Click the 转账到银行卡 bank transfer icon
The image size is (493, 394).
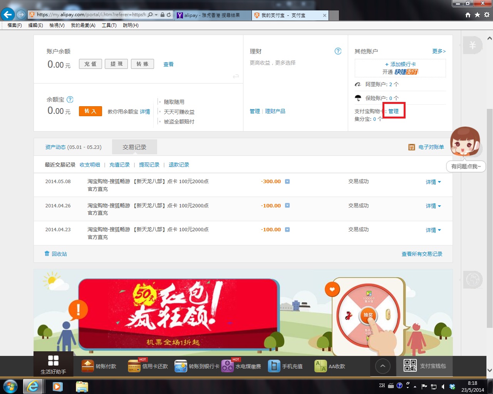[x=181, y=366]
